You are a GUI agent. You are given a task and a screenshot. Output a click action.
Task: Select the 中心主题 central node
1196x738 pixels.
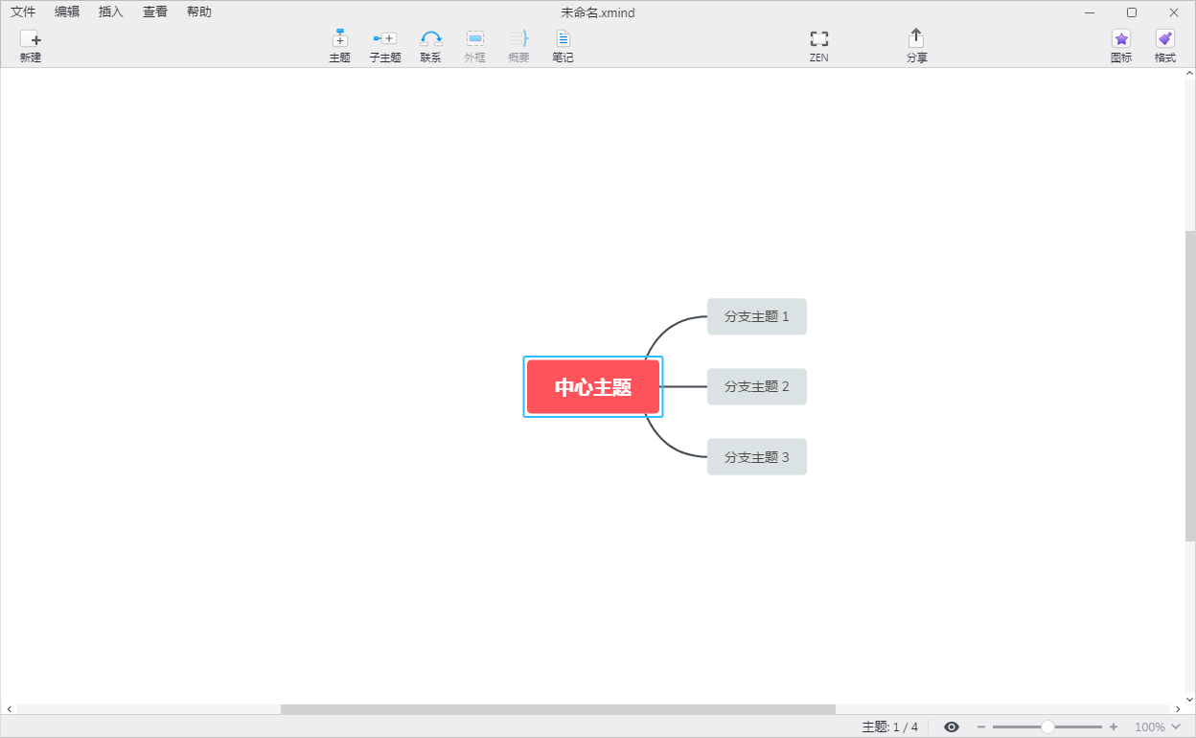(593, 387)
